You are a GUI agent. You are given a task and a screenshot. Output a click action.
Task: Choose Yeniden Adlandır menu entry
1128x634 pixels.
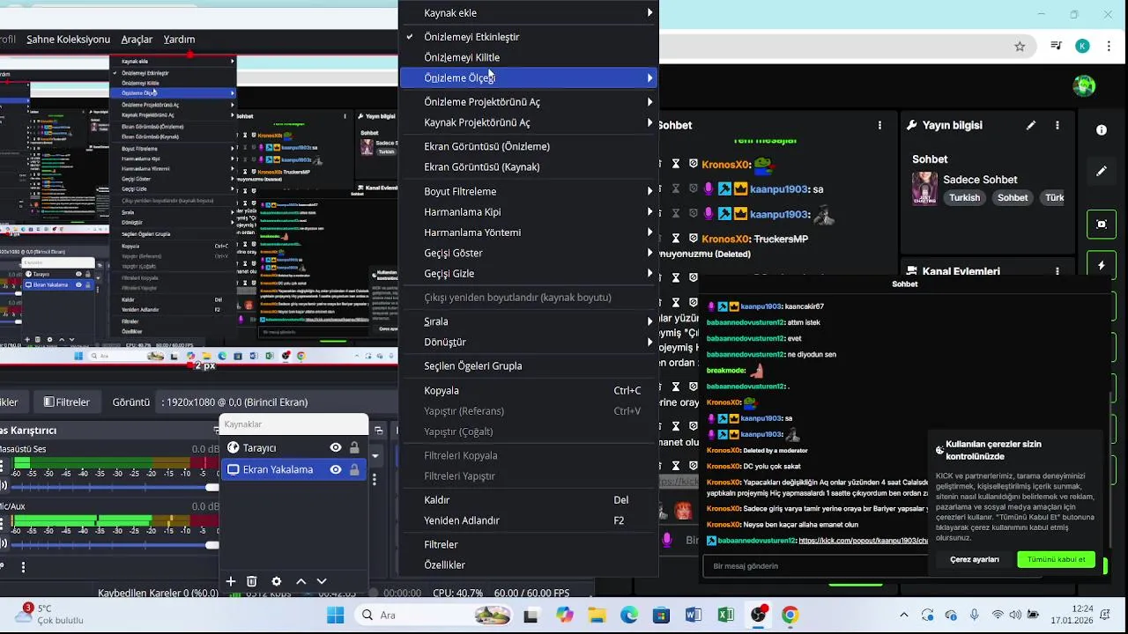530,520
